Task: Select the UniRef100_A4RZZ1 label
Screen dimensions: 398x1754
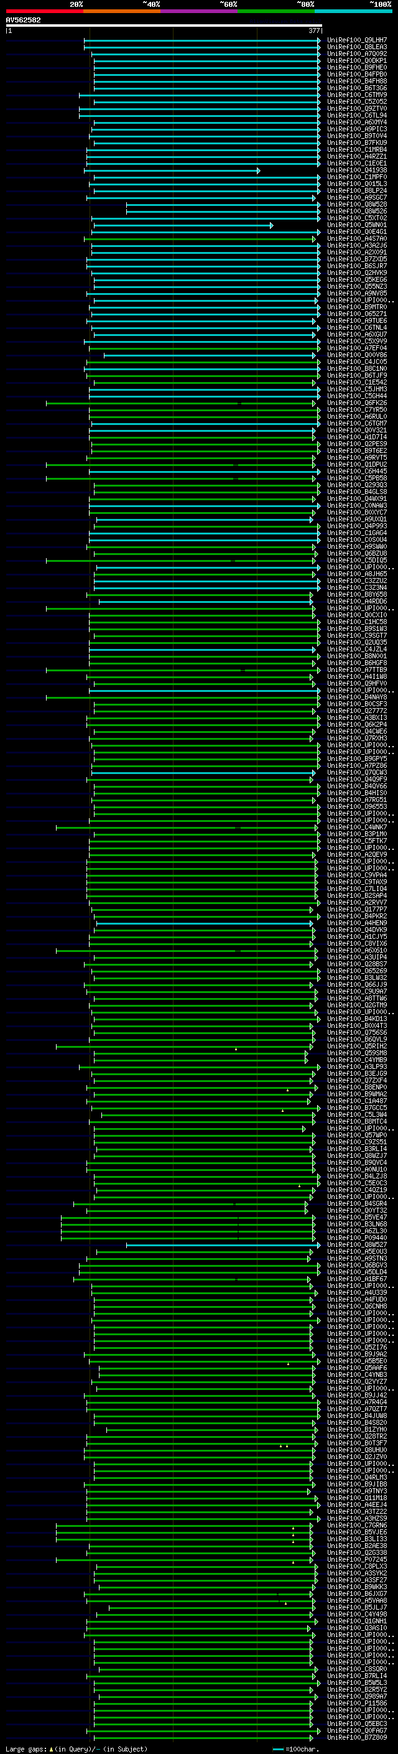Action: 357,157
